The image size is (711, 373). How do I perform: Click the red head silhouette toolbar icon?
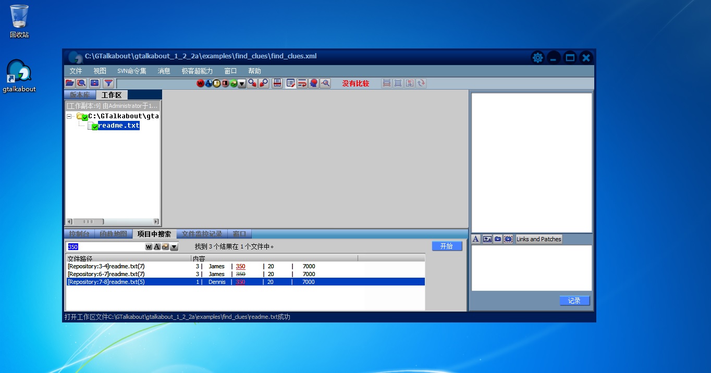[313, 83]
